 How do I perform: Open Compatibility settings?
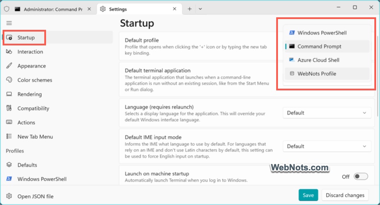coord(58,108)
